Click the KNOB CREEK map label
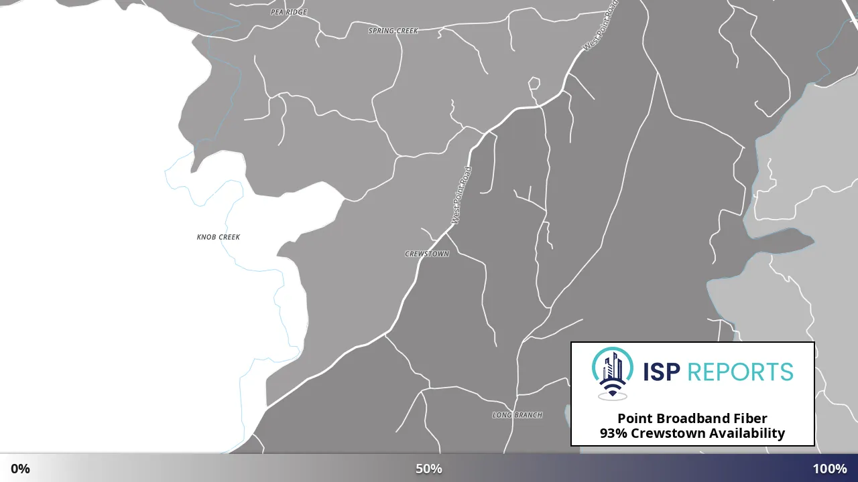Image resolution: width=858 pixels, height=482 pixels. click(x=219, y=237)
